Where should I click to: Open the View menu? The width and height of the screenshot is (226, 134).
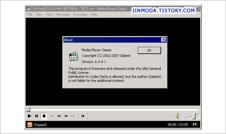click(39, 15)
